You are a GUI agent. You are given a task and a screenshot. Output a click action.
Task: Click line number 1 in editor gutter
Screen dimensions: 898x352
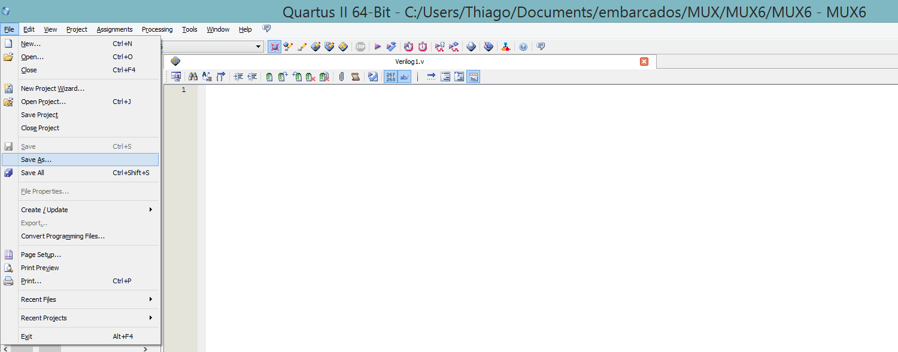click(183, 90)
